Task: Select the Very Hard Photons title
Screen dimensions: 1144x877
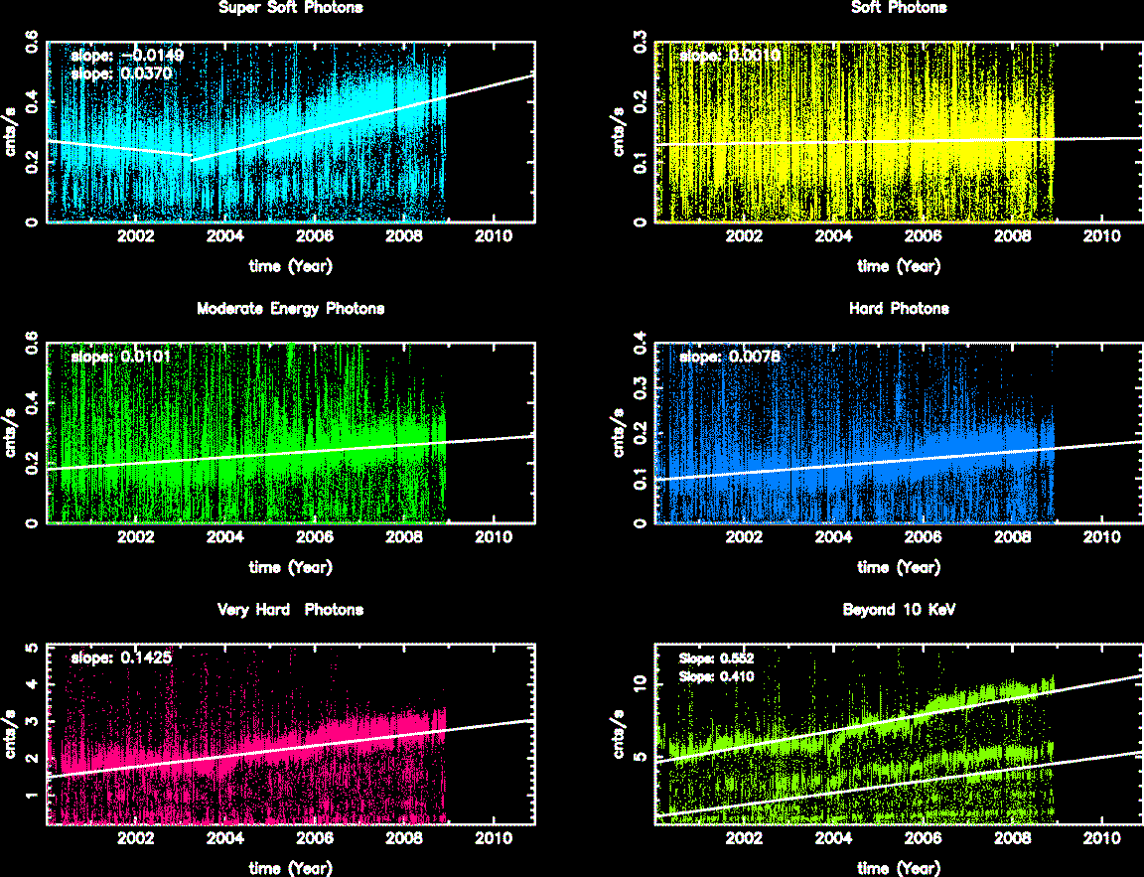Action: tap(290, 609)
